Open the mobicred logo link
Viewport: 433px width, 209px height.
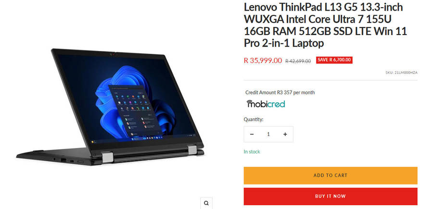[x=266, y=104]
